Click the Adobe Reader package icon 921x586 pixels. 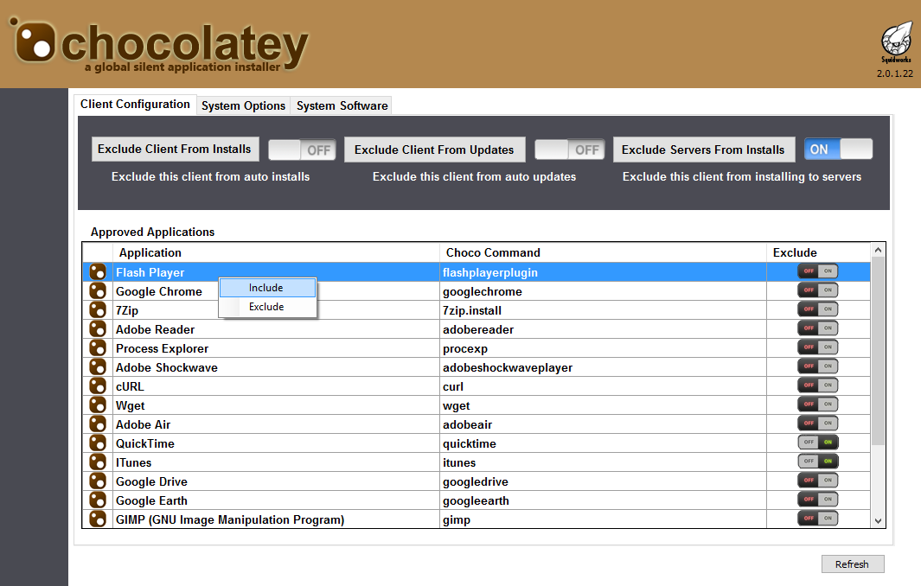(x=98, y=328)
